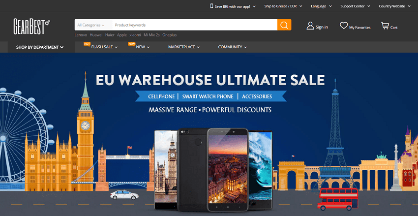Viewport: 418px width, 216px height.
Task: Click the My Favorites heart icon
Action: pyautogui.click(x=344, y=26)
